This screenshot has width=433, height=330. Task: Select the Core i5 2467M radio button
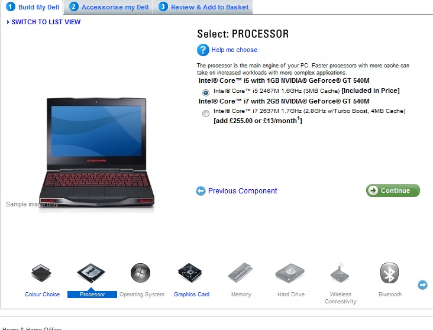(x=205, y=92)
